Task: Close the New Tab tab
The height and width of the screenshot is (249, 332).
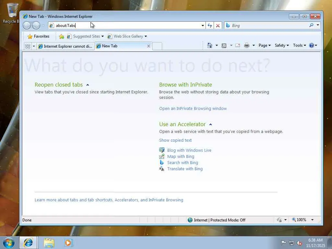Action: pyautogui.click(x=148, y=46)
